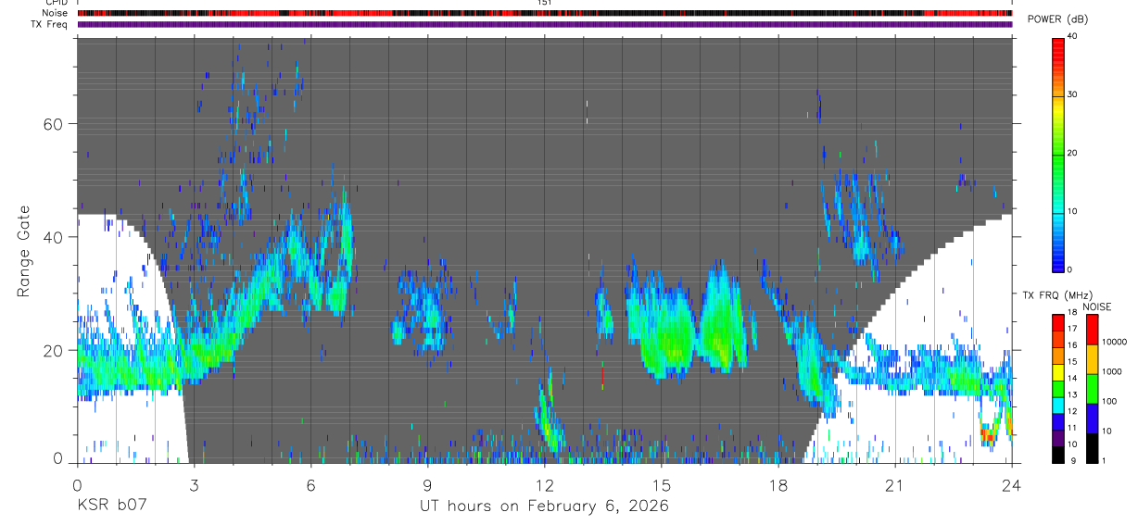Click the x-axis tick label '21'
Screen dimensions: 1138x525
895,484
